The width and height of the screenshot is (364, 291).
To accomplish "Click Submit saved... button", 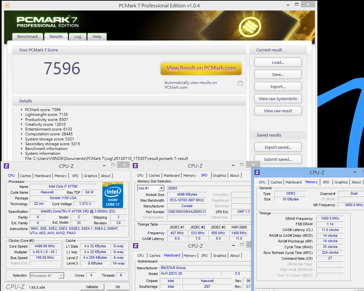I will click(278, 159).
